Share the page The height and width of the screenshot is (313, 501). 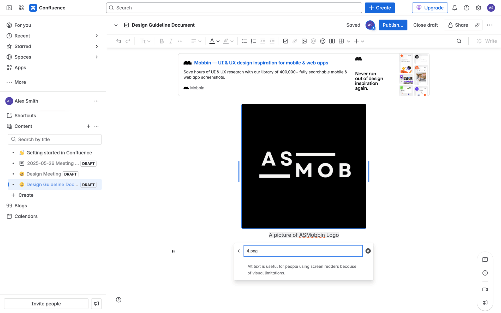pos(458,25)
